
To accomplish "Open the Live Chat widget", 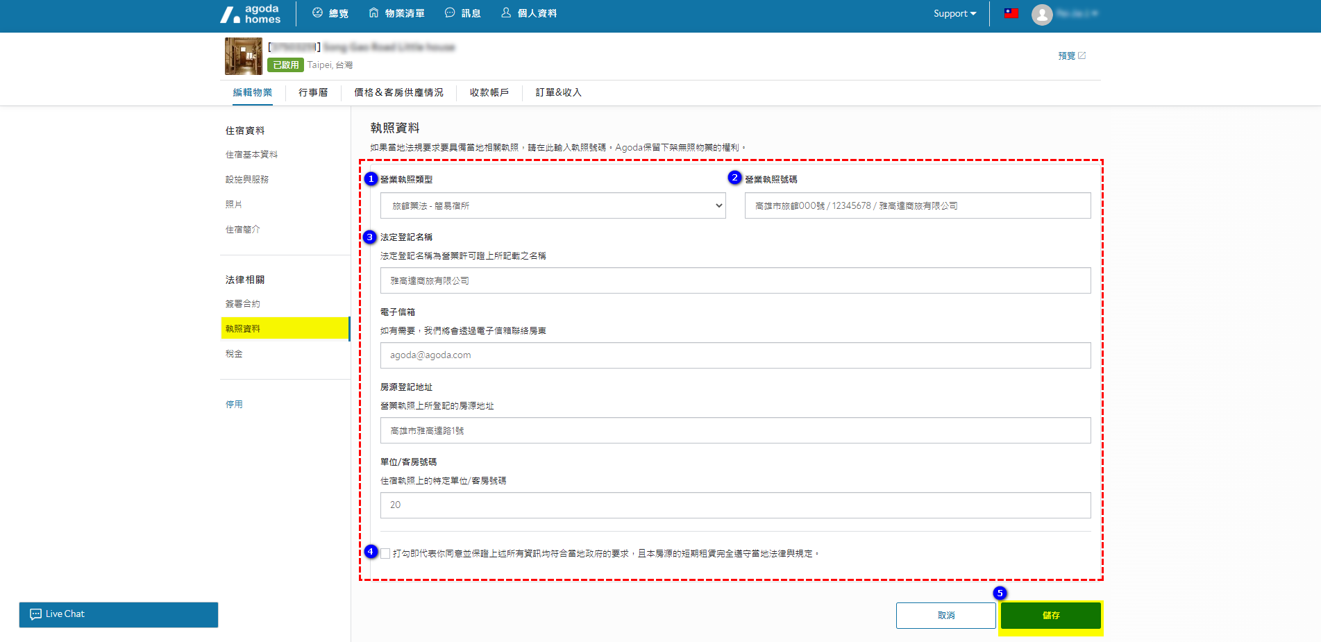I will pyautogui.click(x=119, y=614).
